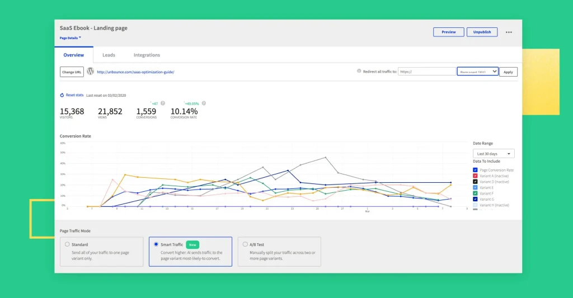Toggle Variant E checkbox

coord(475,187)
